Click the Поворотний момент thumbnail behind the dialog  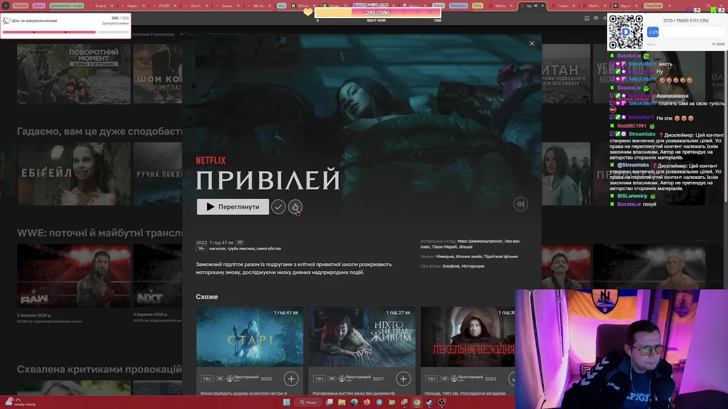[x=73, y=74]
